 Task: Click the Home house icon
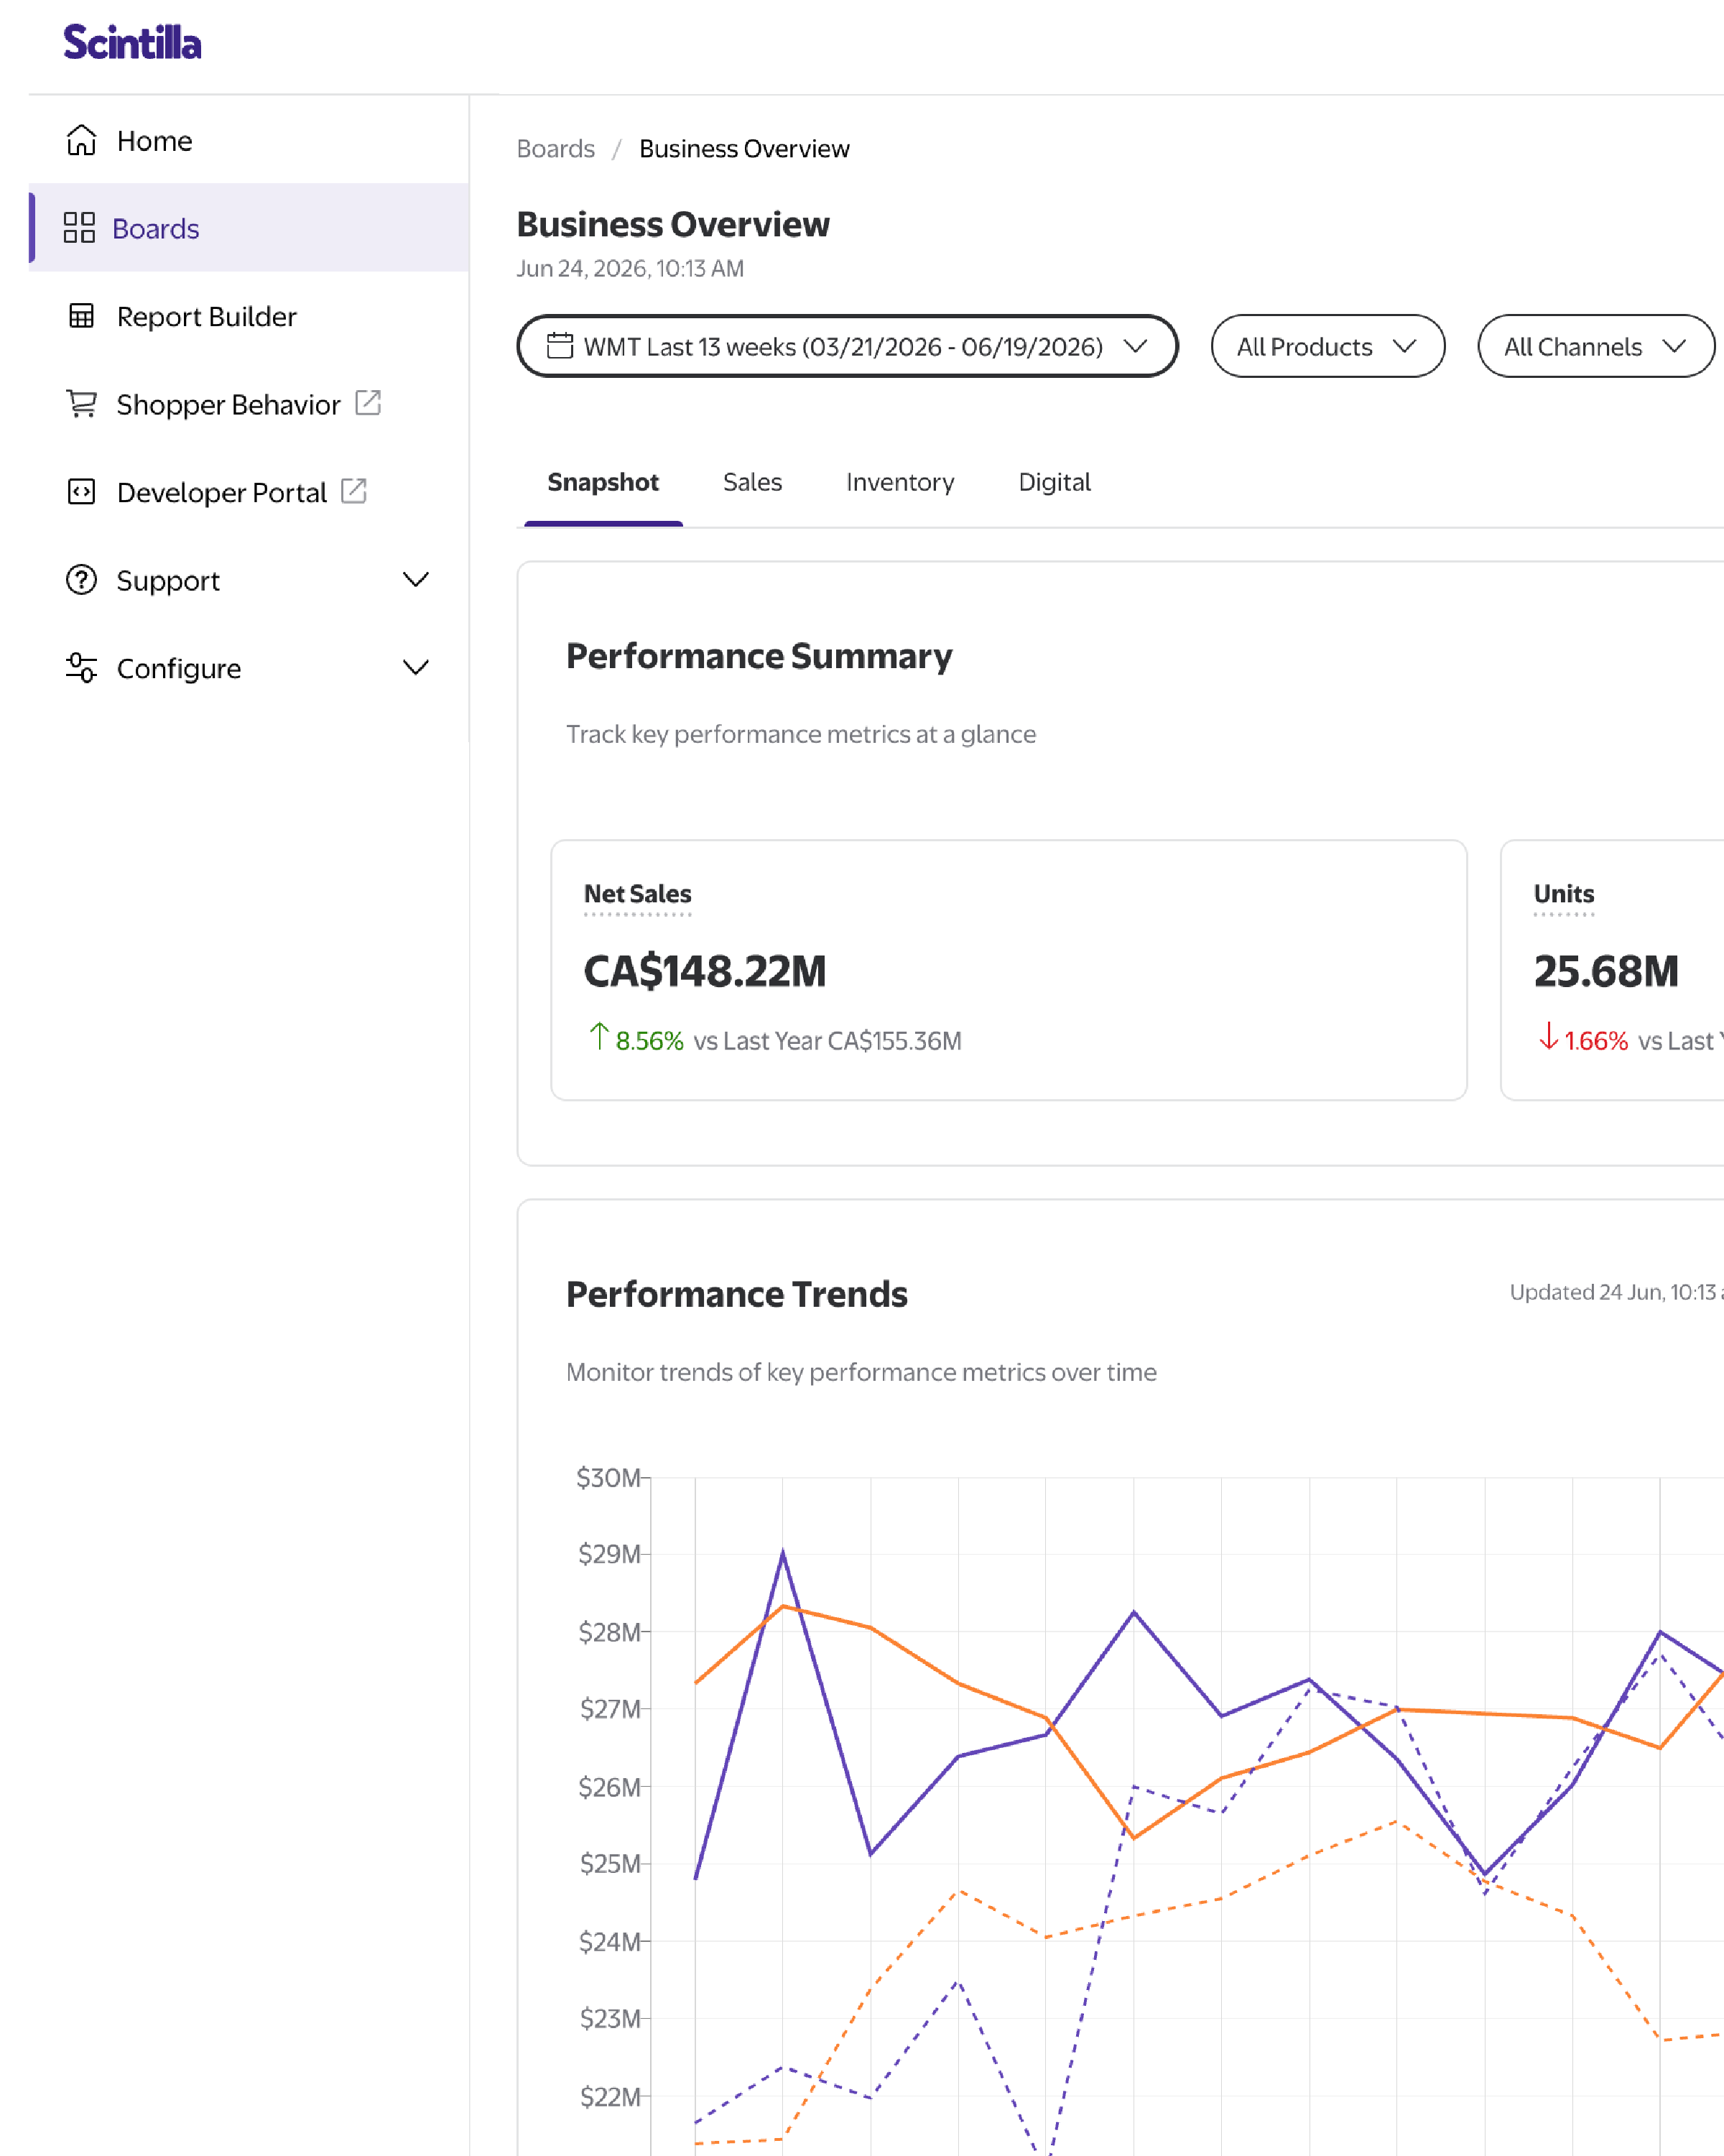(81, 141)
